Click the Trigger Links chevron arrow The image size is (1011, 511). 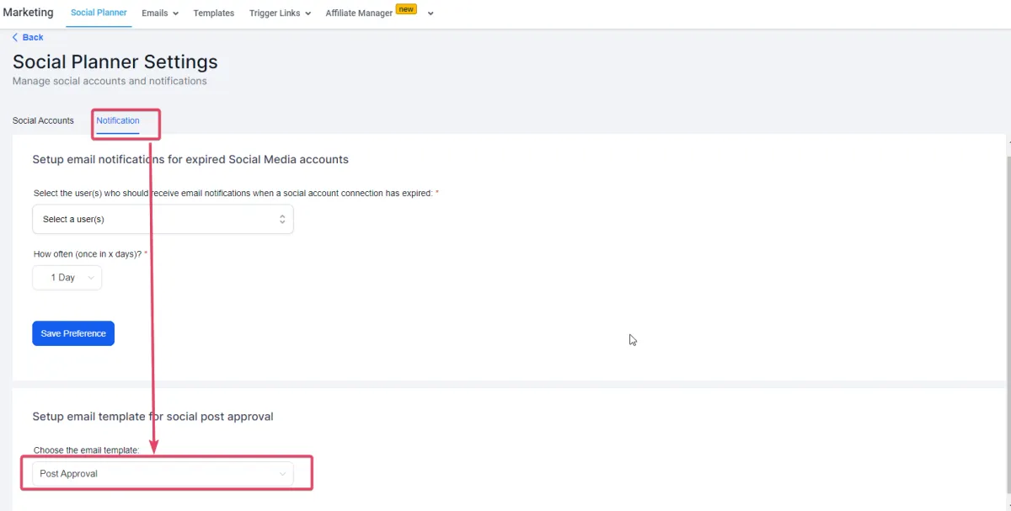click(308, 13)
